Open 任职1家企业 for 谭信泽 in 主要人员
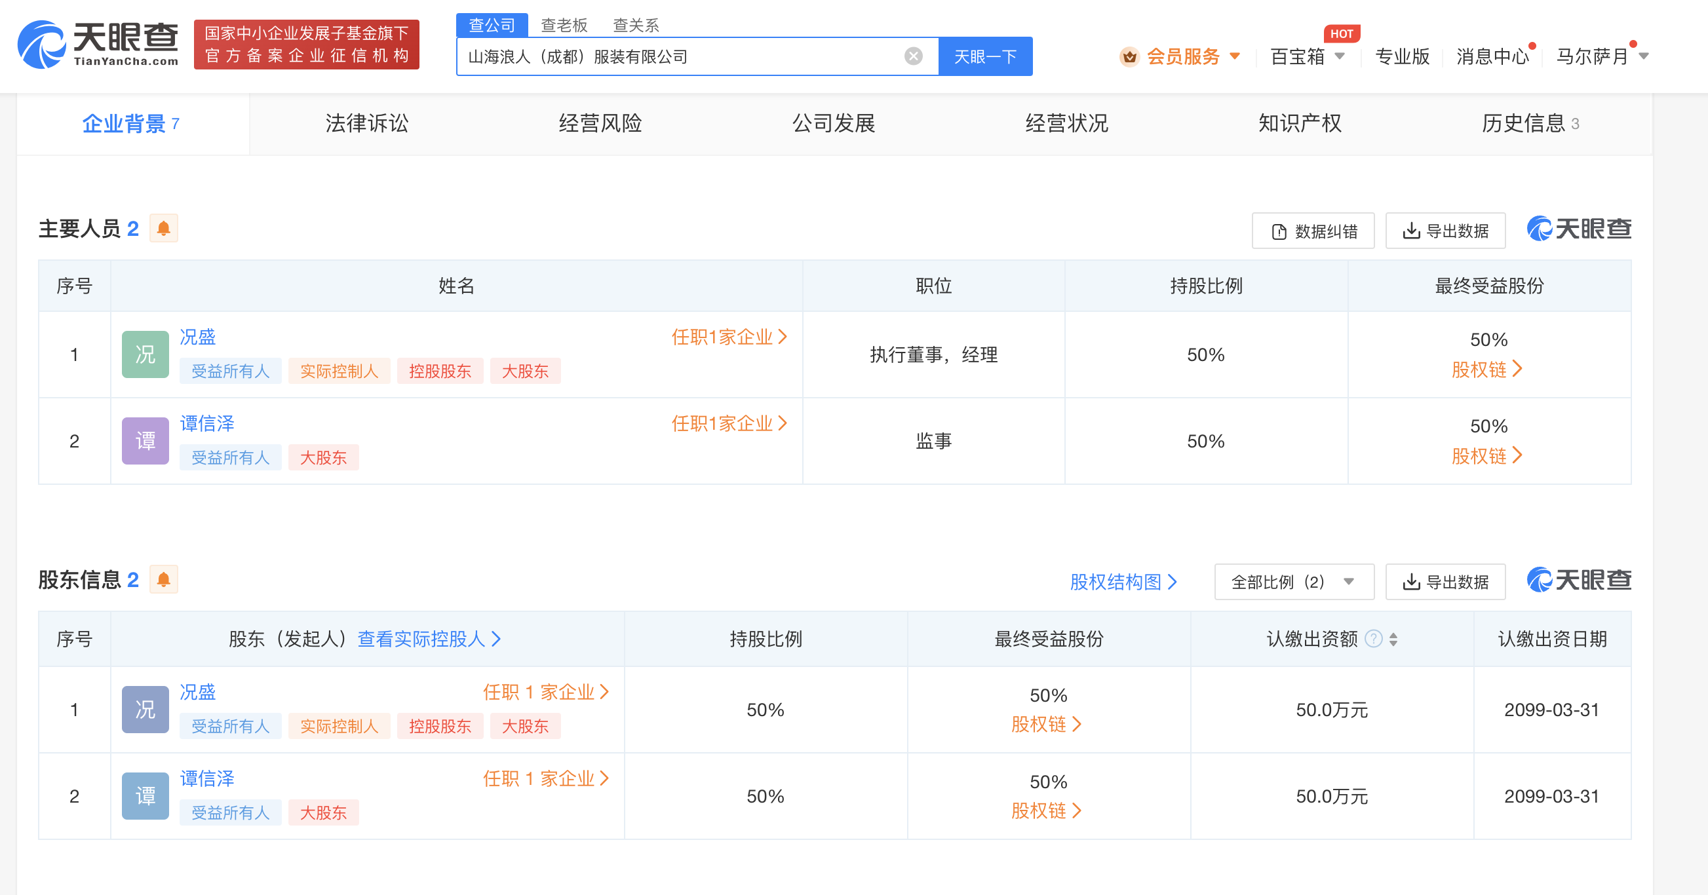The width and height of the screenshot is (1708, 895). pos(729,423)
